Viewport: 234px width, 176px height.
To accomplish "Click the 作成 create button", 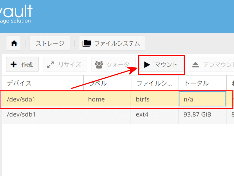I will (23, 64).
